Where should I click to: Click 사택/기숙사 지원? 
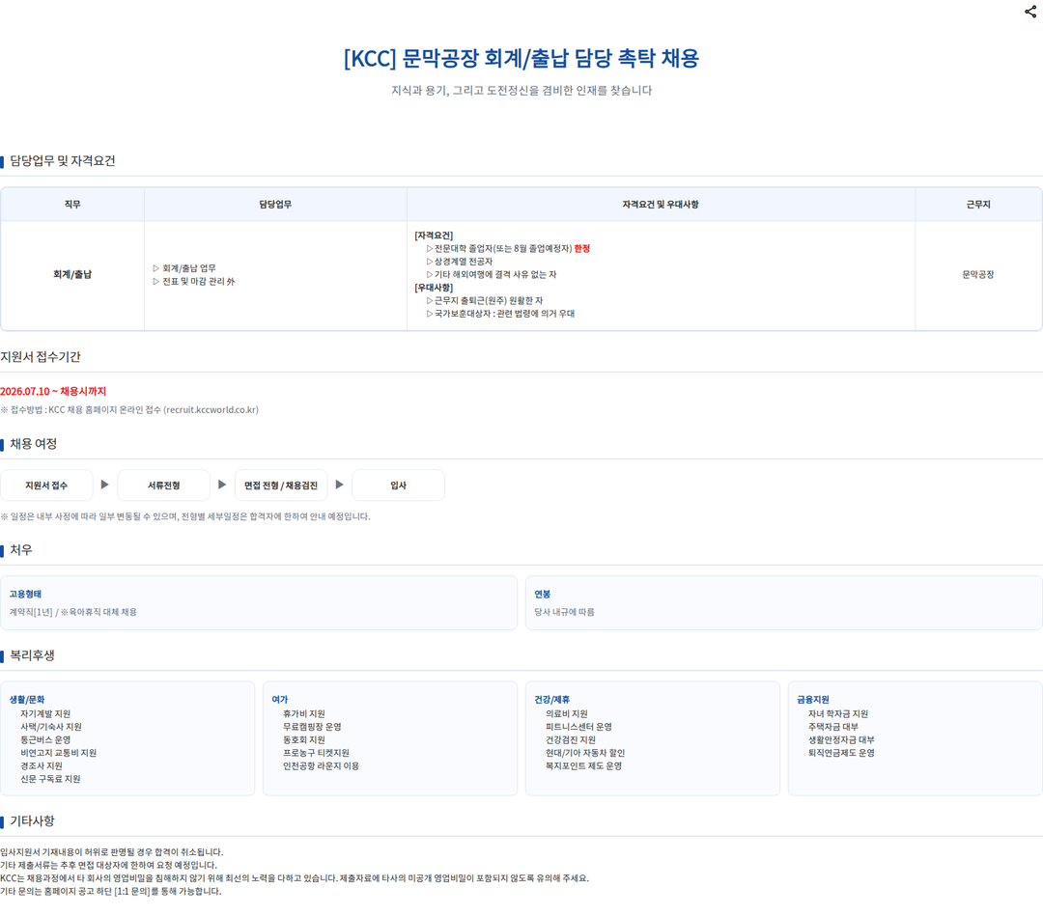(51, 727)
